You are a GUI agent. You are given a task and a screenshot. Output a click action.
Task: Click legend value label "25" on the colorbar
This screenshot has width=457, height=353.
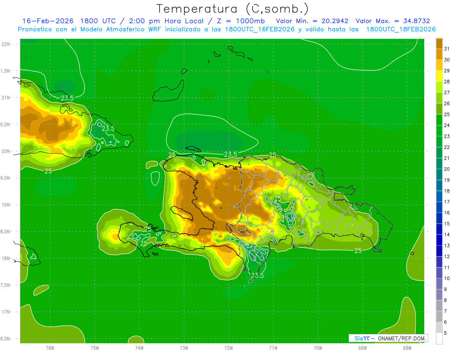(447, 114)
